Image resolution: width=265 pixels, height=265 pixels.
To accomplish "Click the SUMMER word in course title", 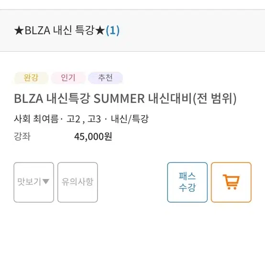I will 119,99.
